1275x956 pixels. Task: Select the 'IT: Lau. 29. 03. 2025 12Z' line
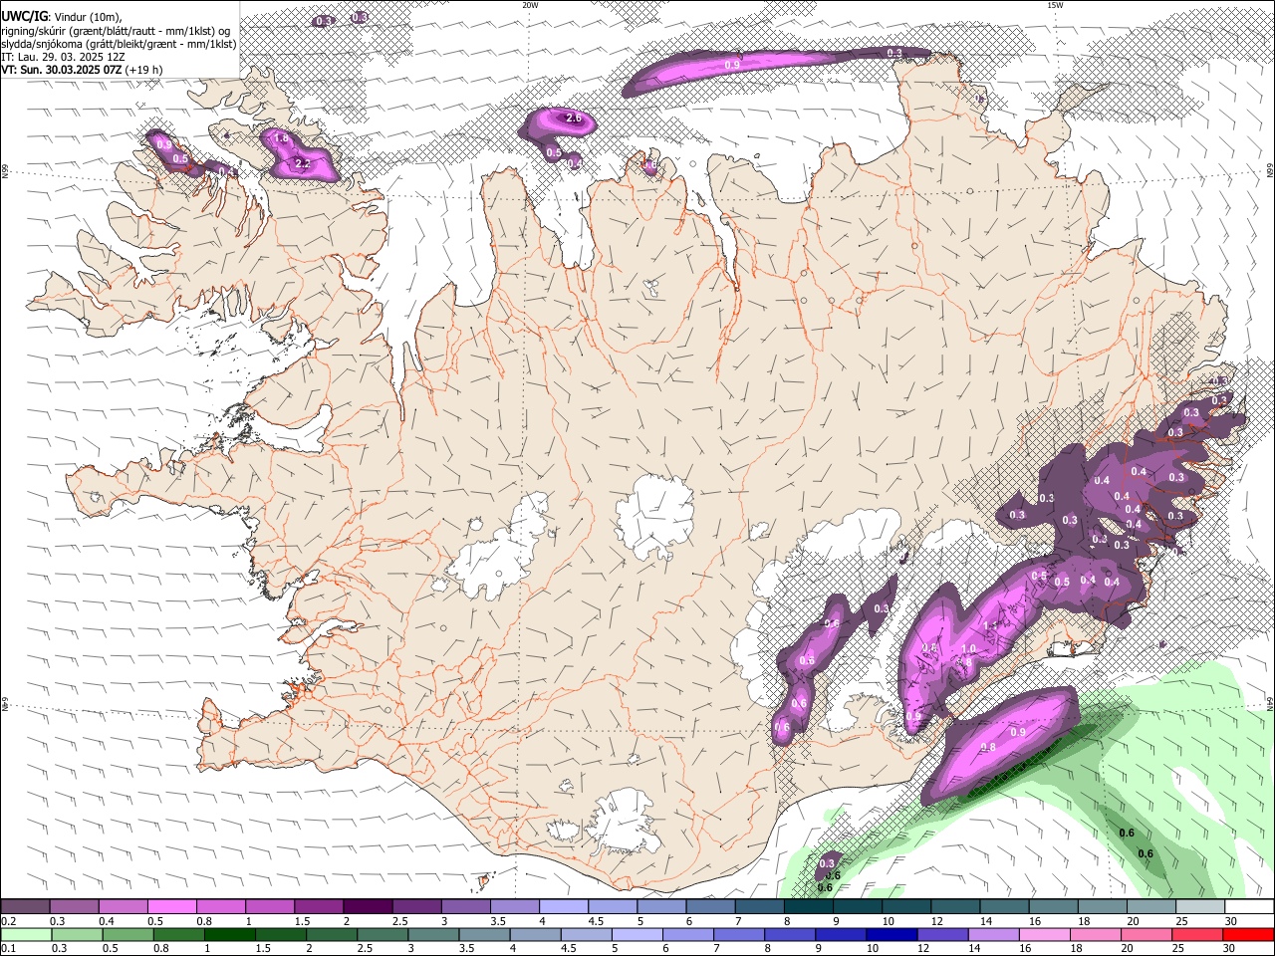(63, 57)
